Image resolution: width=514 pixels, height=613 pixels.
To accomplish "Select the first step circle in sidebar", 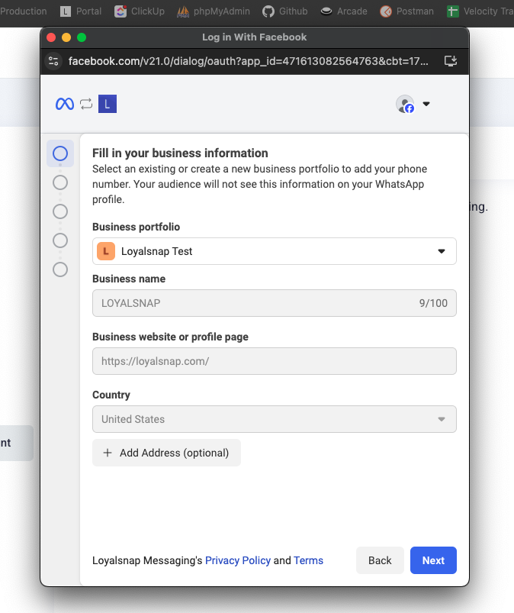I will pyautogui.click(x=60, y=153).
